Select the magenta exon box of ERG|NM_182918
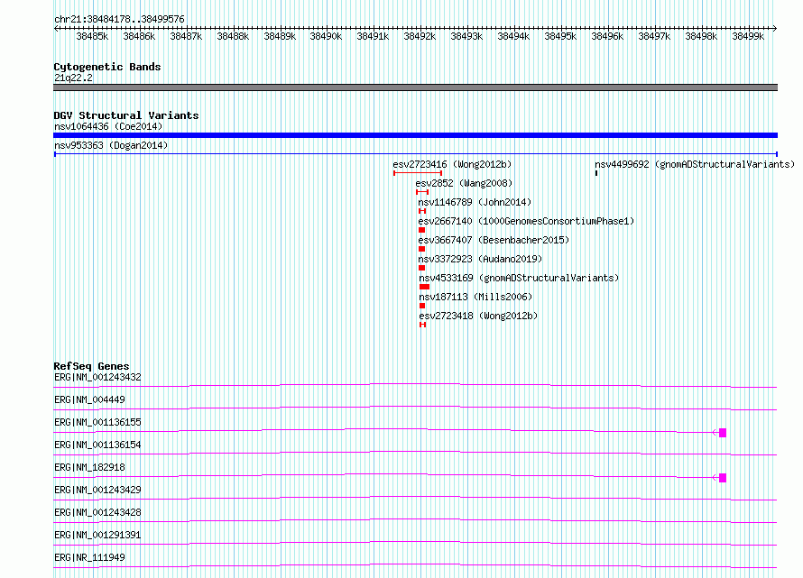 (723, 478)
